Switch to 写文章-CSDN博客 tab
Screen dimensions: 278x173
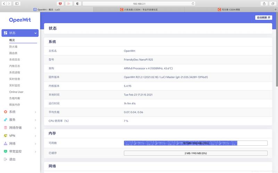pyautogui.click(x=229, y=10)
